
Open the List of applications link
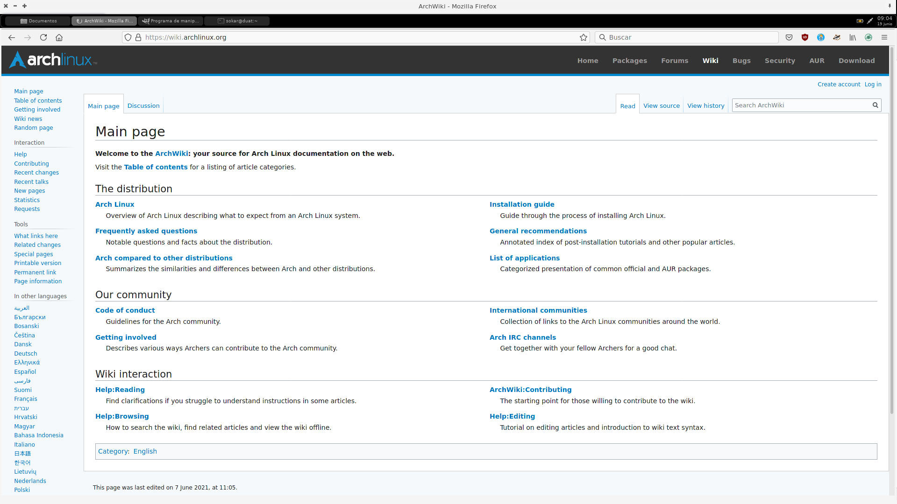point(525,258)
